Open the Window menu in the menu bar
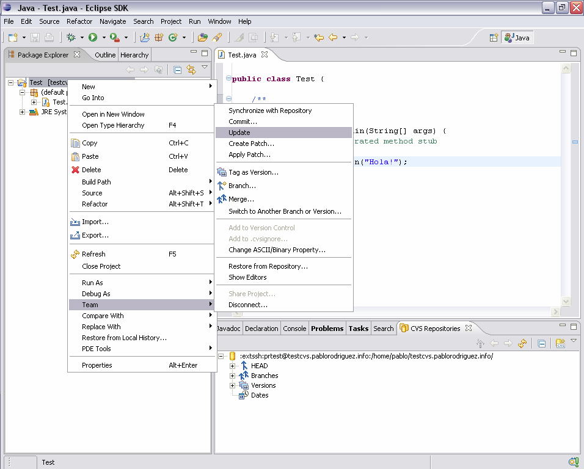The image size is (584, 469). pos(219,21)
